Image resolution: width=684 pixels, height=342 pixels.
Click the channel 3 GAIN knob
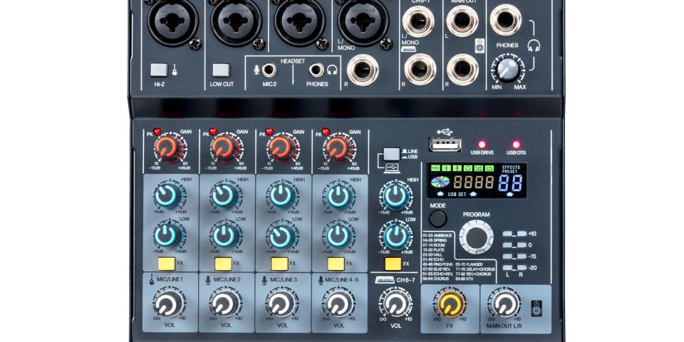[x=281, y=148]
